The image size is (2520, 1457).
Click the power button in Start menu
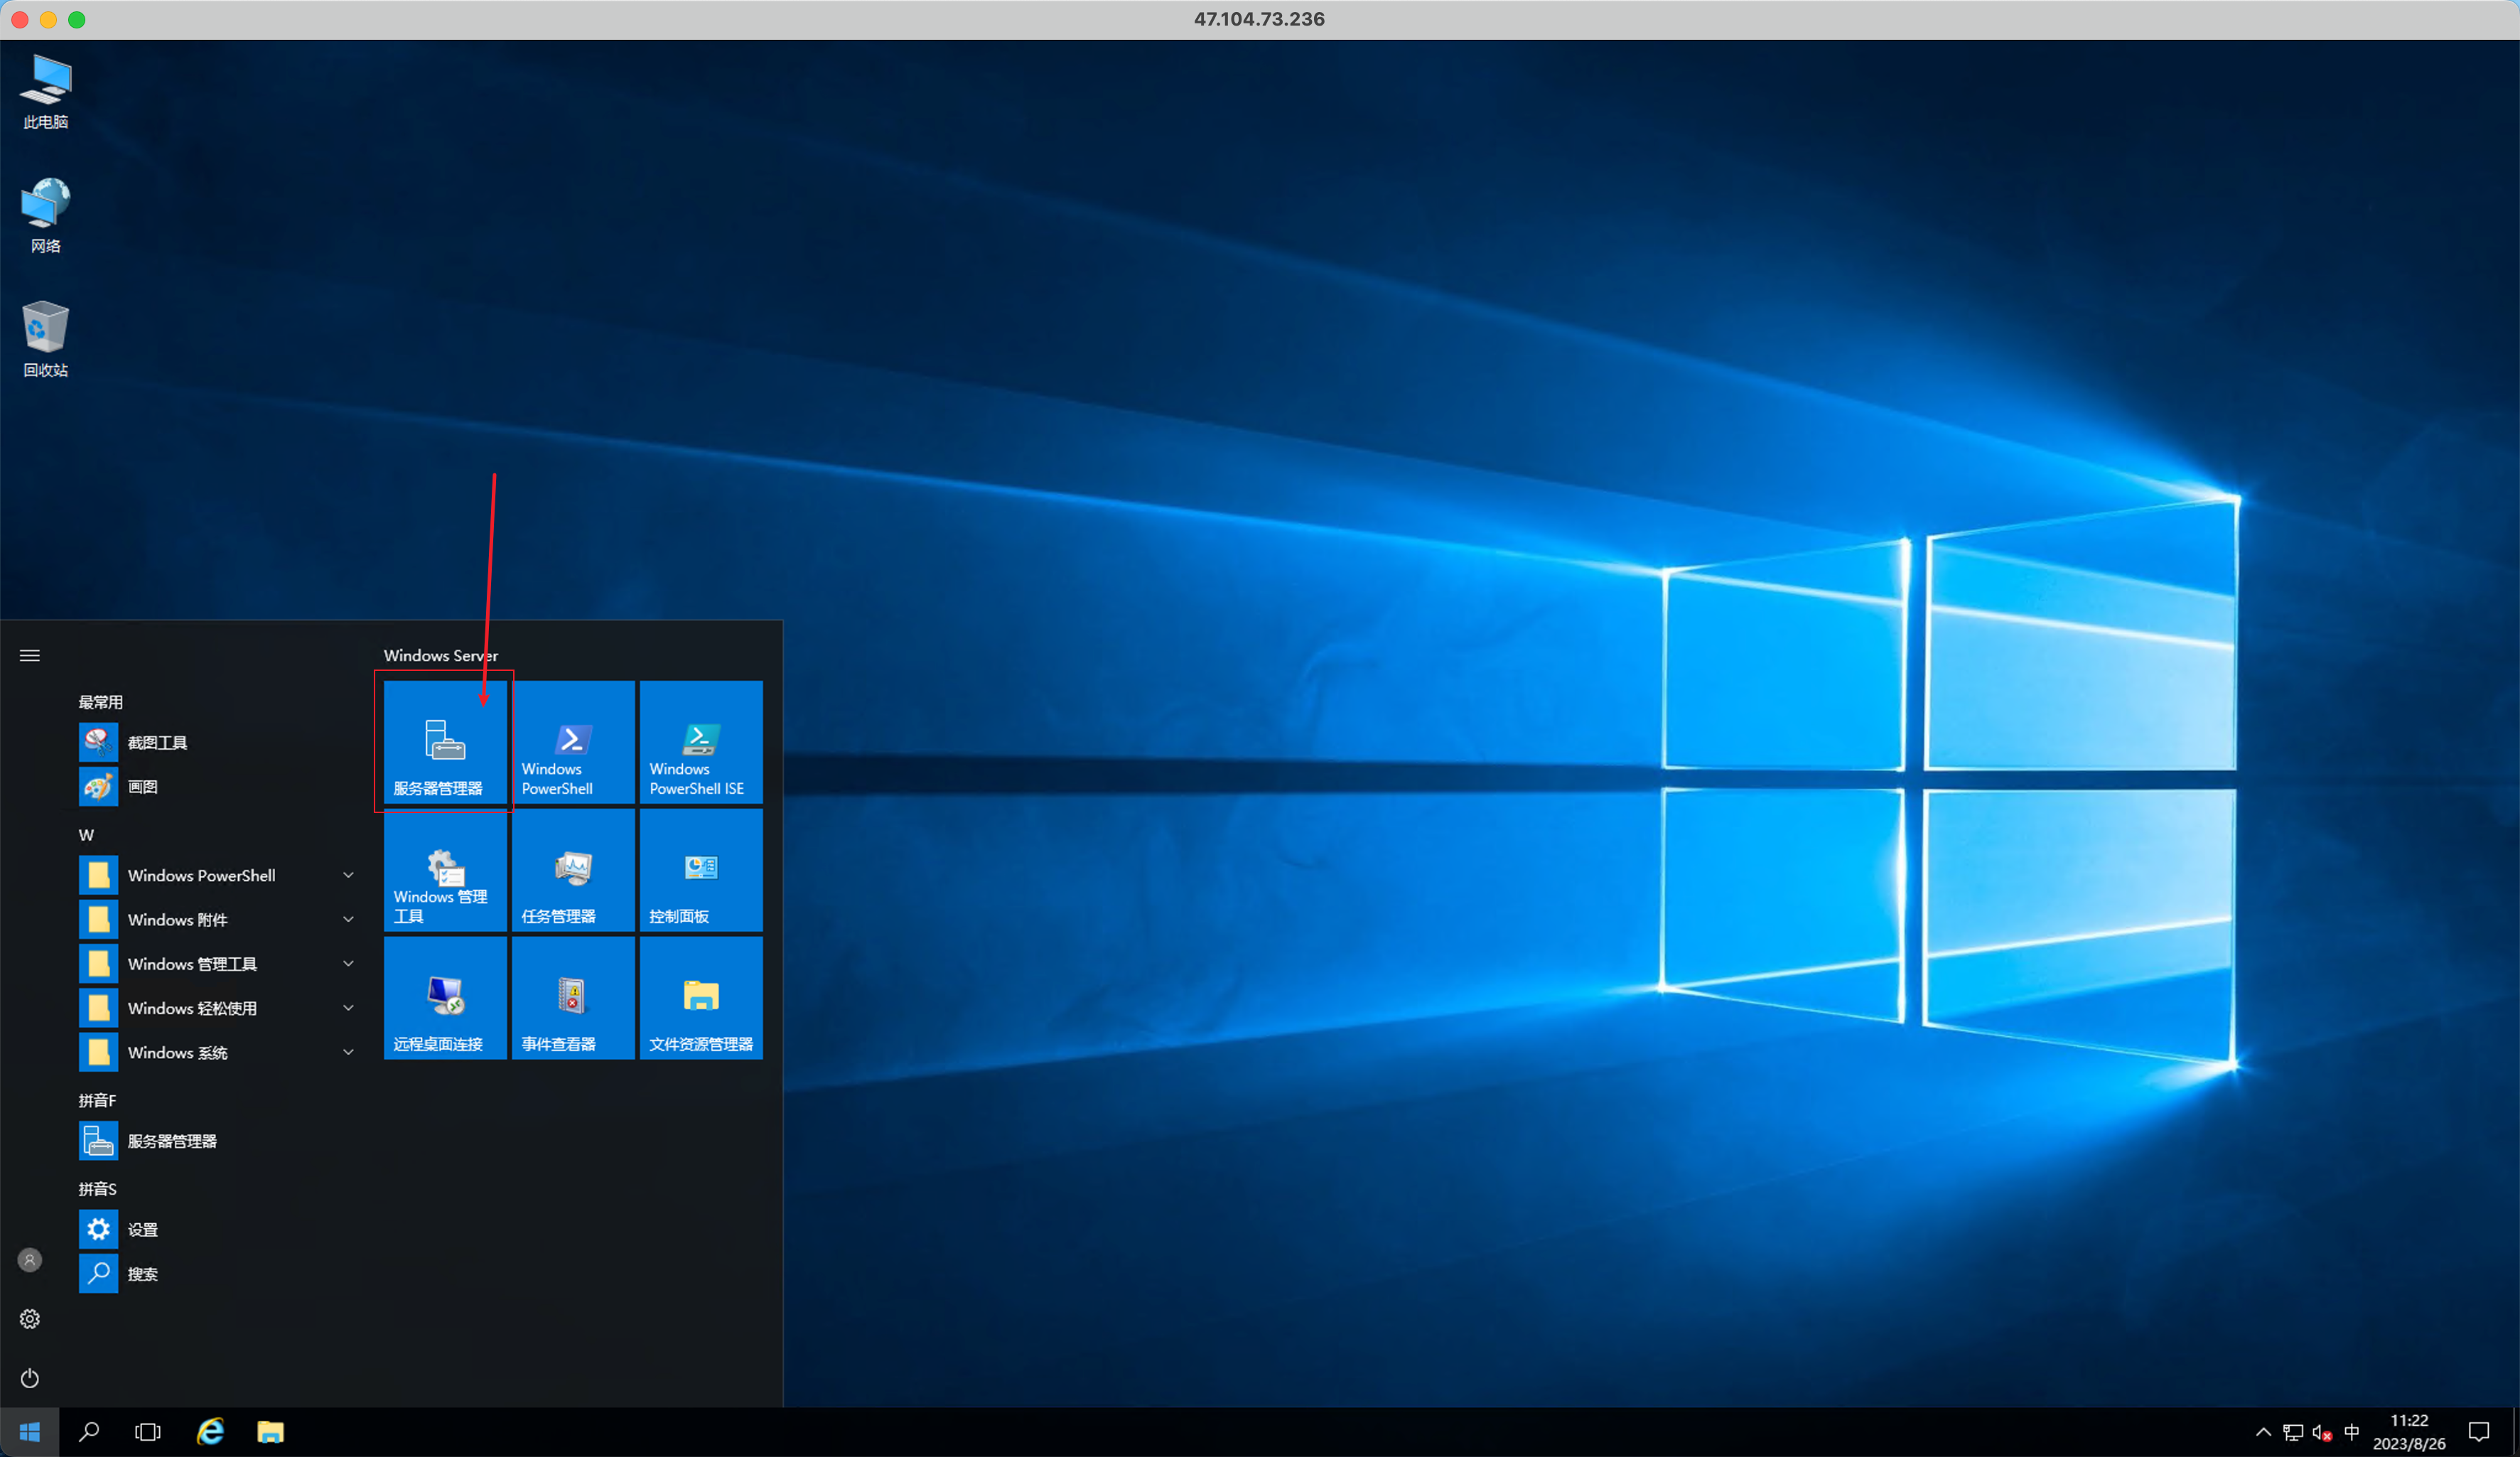click(x=30, y=1379)
